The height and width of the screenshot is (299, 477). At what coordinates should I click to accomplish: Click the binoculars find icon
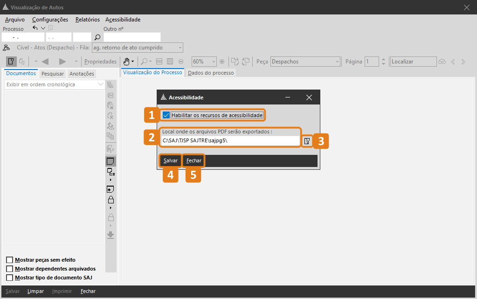pos(442,62)
